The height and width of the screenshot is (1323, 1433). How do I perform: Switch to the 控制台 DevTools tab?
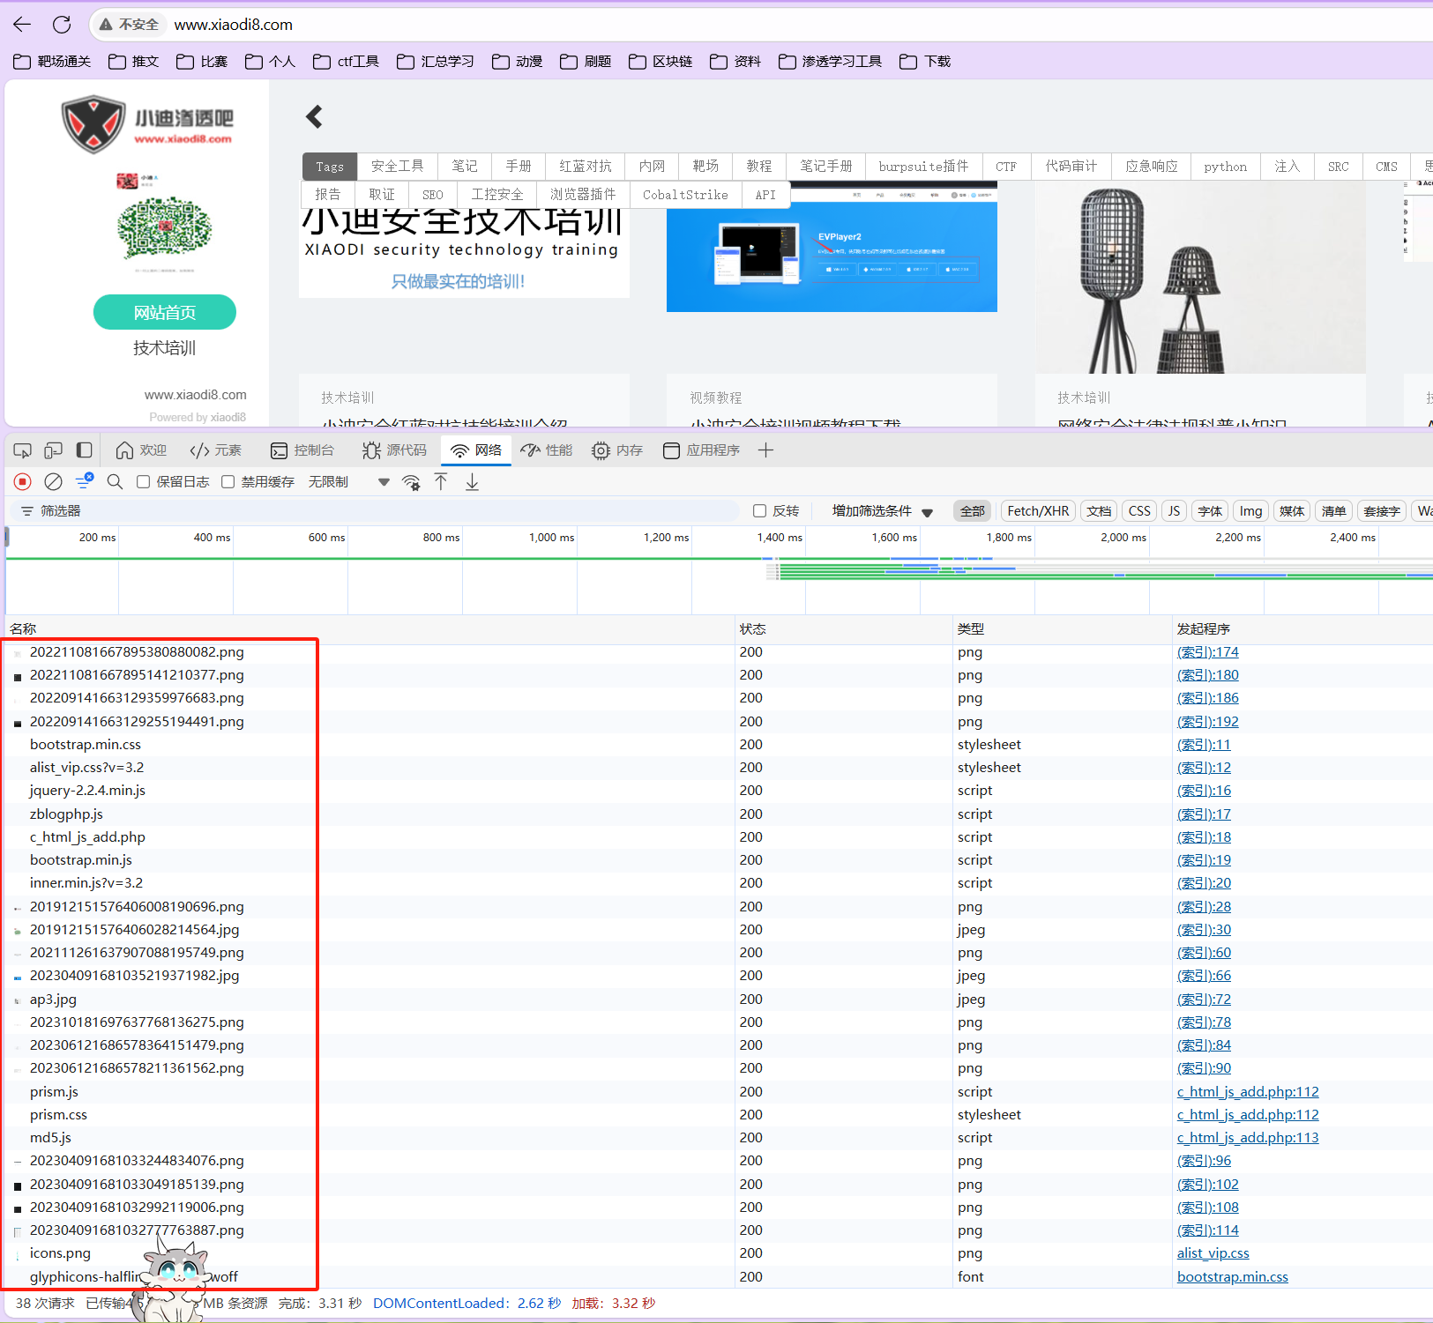click(302, 450)
